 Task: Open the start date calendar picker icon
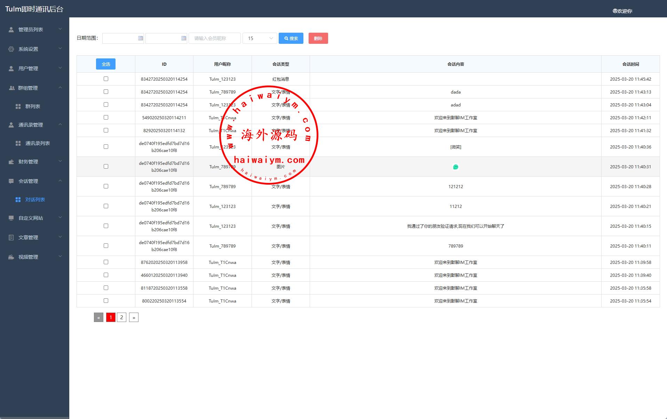pyautogui.click(x=141, y=38)
